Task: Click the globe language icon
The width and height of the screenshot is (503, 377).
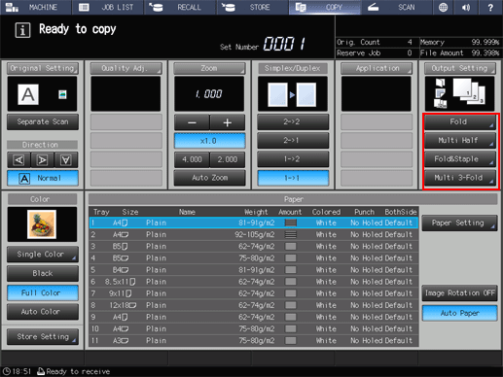Action: click(443, 8)
